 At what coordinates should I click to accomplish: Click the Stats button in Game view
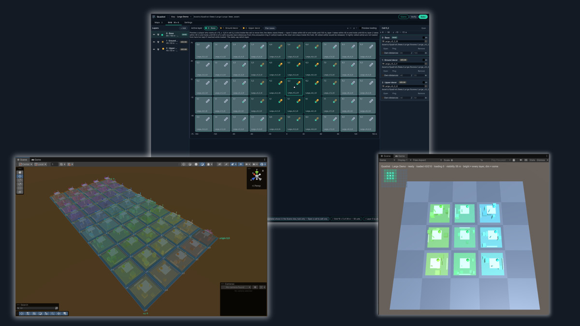click(x=531, y=160)
